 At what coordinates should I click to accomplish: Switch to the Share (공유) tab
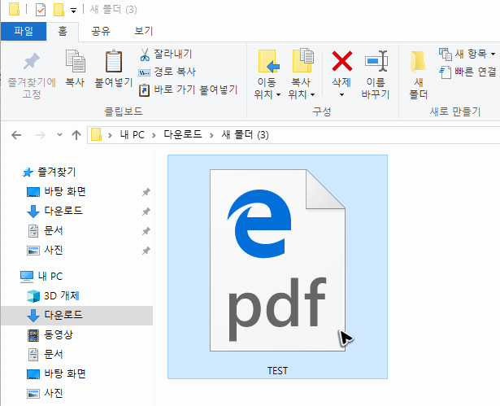pos(101,31)
